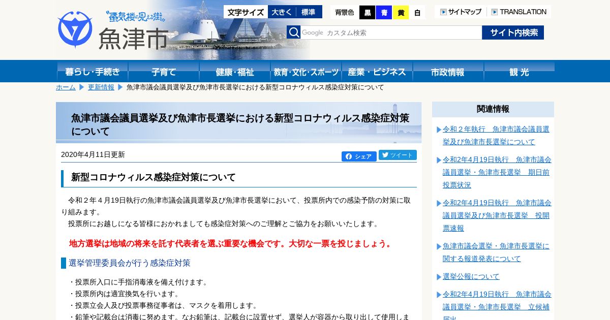The height and width of the screenshot is (320, 610).
Task: Click the magnifier search icon
Action: click(294, 33)
